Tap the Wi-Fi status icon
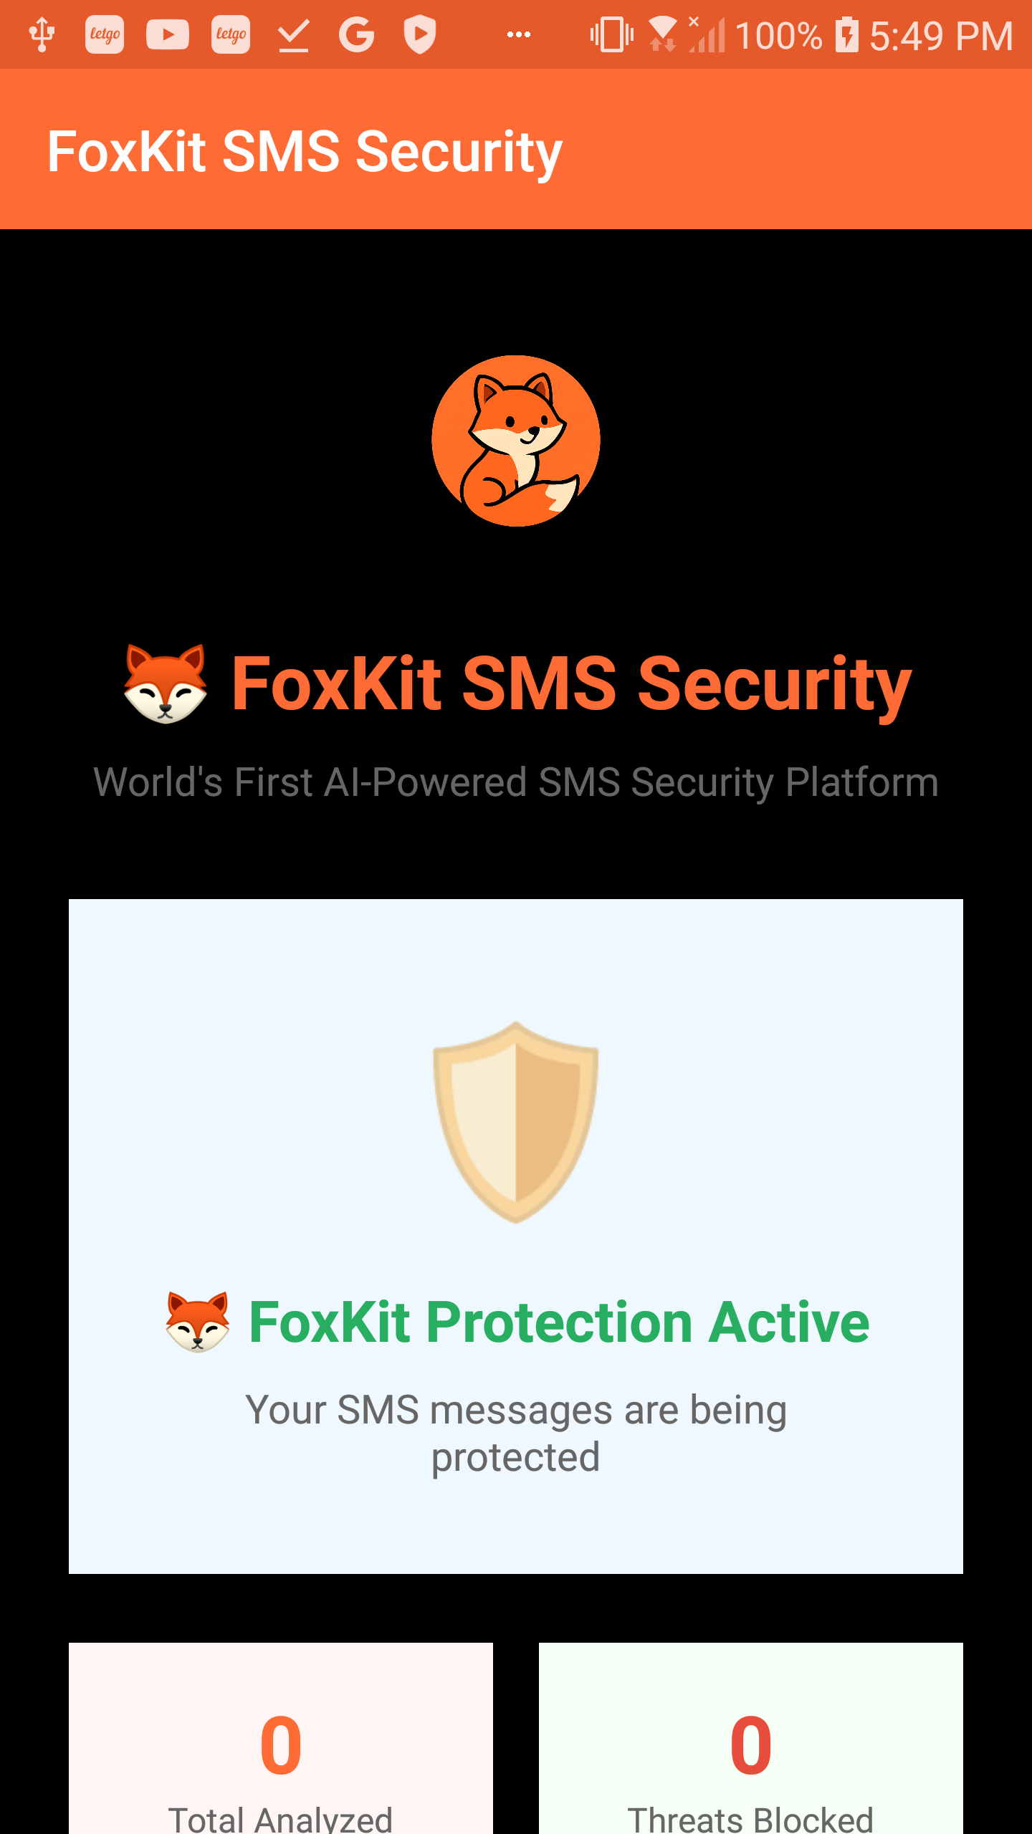1032x1834 pixels. (663, 30)
